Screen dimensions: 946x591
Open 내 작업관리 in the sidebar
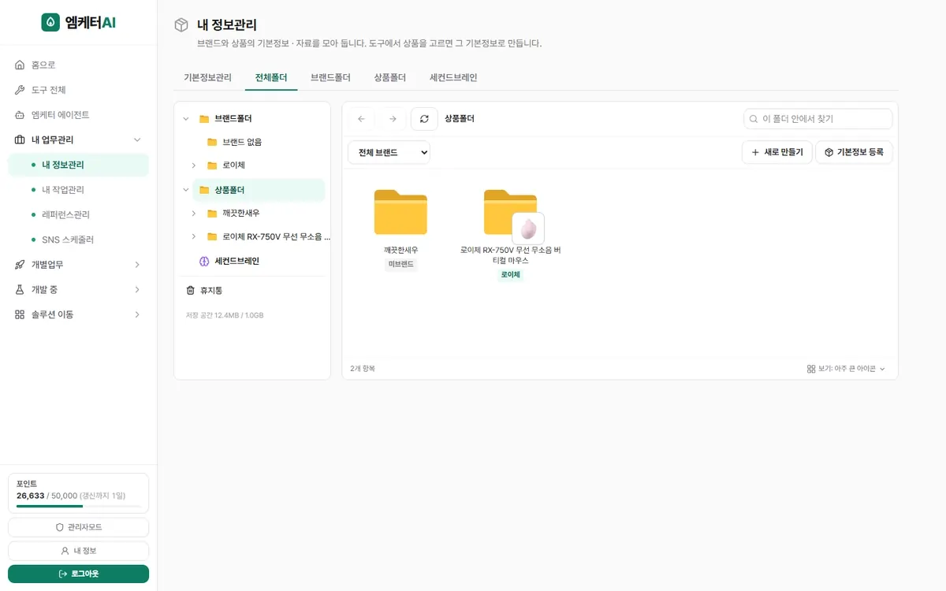click(78, 190)
